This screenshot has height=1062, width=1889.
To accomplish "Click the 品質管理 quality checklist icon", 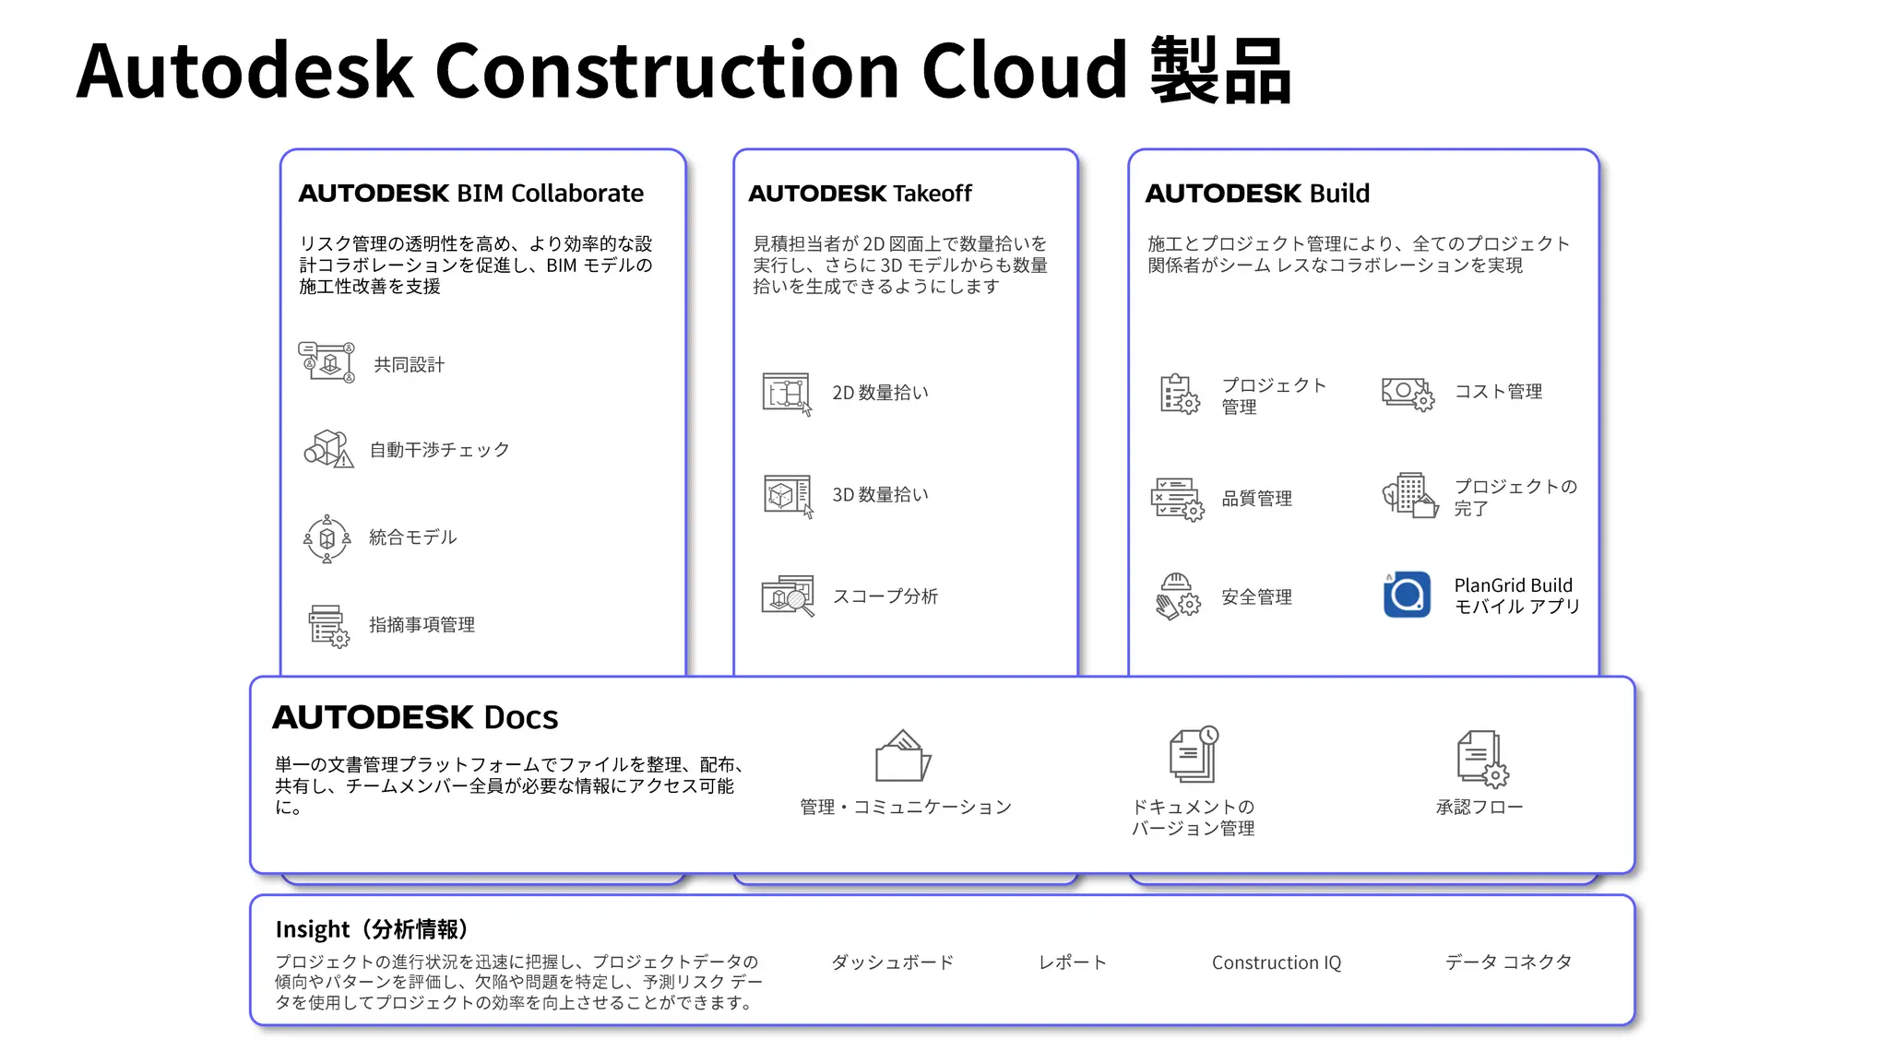I will pos(1178,499).
